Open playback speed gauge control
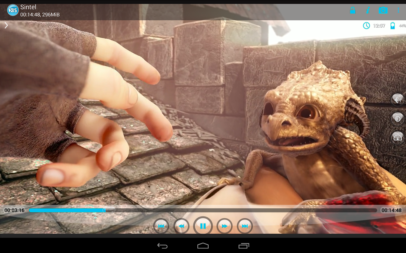 398,137
